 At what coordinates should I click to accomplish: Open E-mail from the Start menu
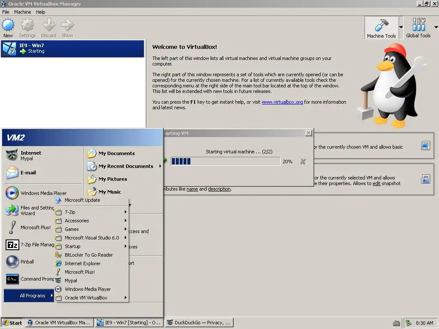43,173
